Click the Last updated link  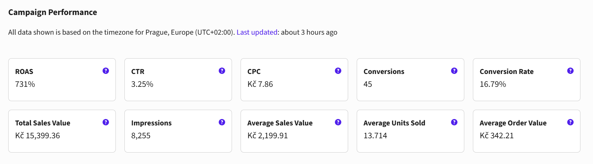(257, 32)
